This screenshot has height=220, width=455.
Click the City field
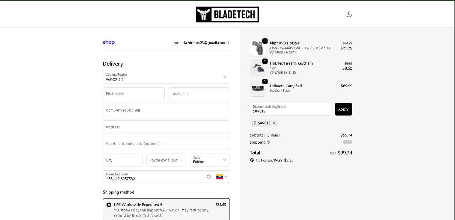(x=123, y=160)
